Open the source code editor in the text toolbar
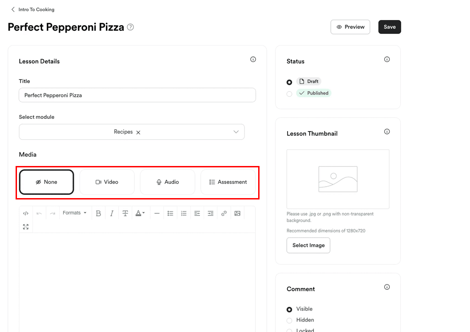Viewport: 470px width, 332px height. pos(26,213)
